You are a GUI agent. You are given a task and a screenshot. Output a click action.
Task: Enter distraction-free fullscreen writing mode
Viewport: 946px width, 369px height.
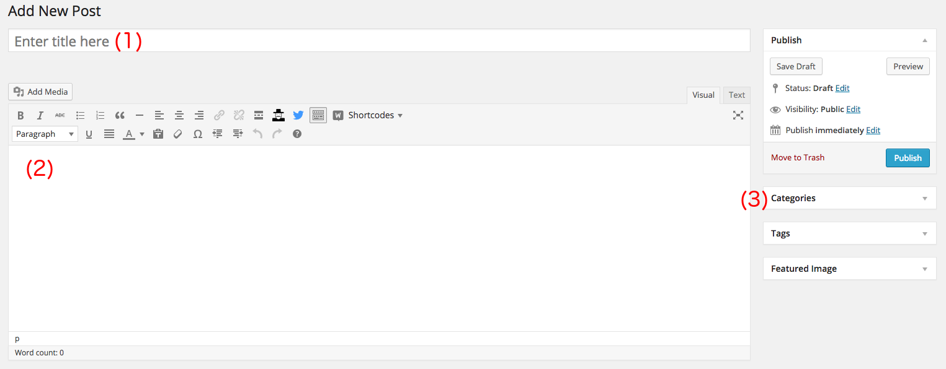tap(738, 115)
